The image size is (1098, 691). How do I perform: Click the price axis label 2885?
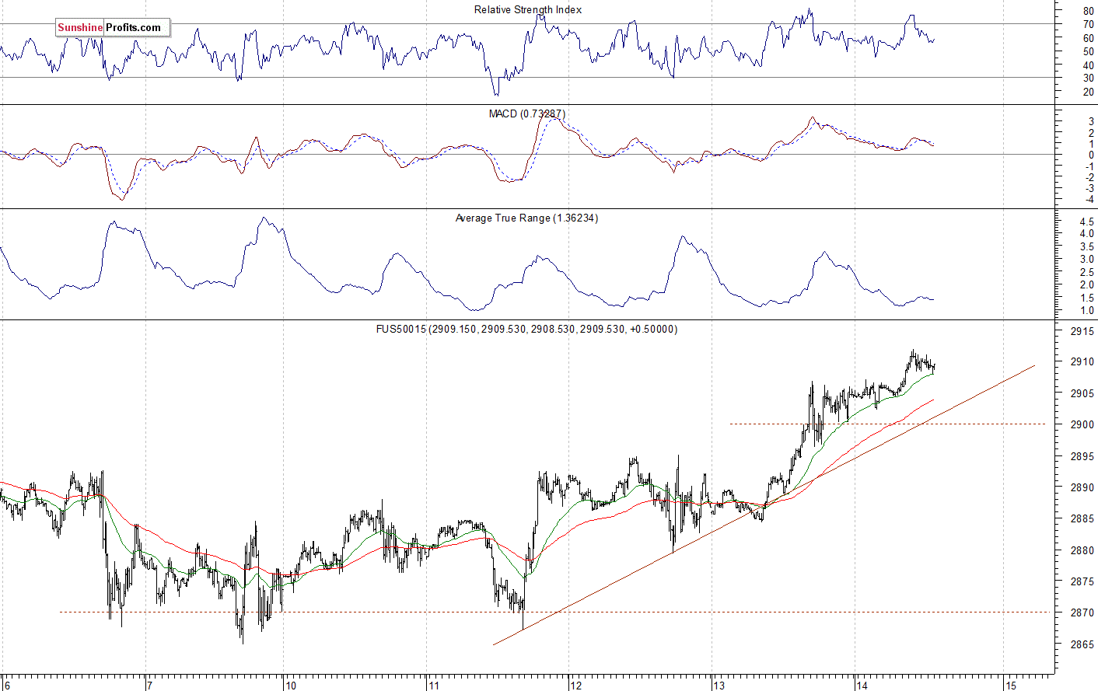click(1082, 519)
